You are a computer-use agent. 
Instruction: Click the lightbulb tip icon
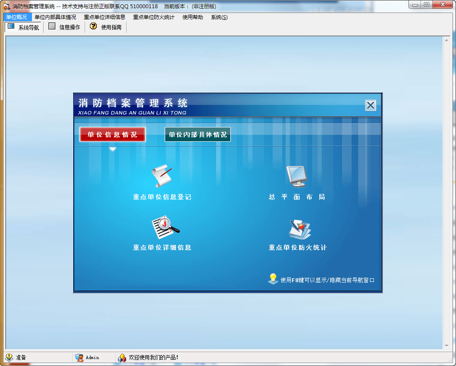tap(273, 279)
